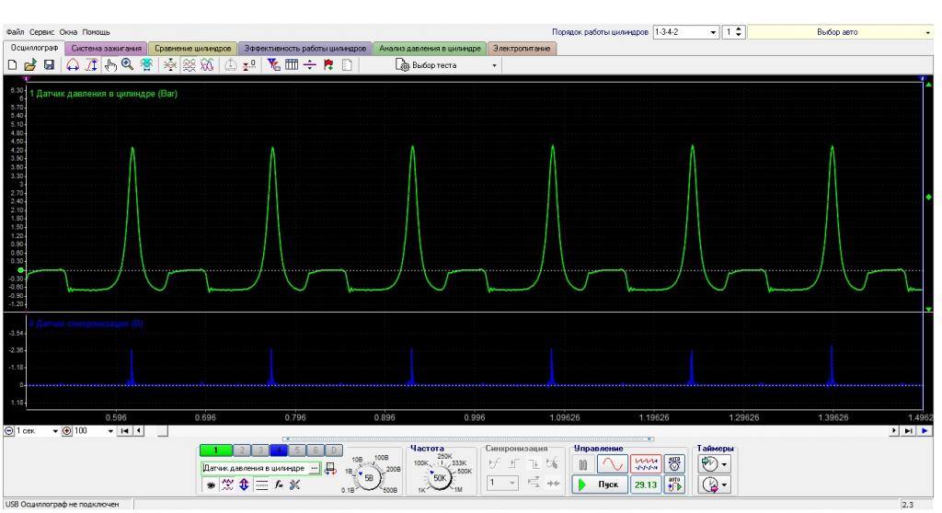Adjust the 5В voltage range knob

369,477
